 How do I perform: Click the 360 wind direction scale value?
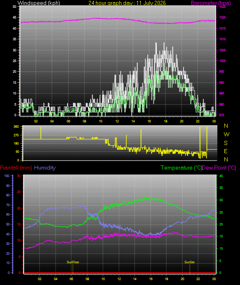point(16,126)
